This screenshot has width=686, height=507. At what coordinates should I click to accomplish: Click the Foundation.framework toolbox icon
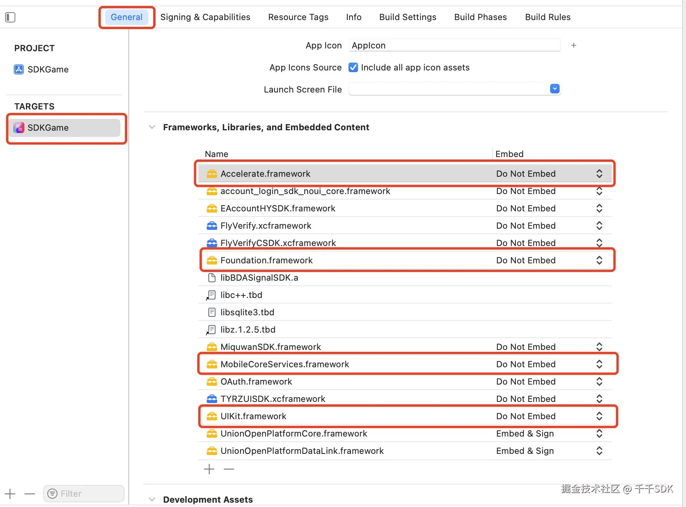pos(212,261)
